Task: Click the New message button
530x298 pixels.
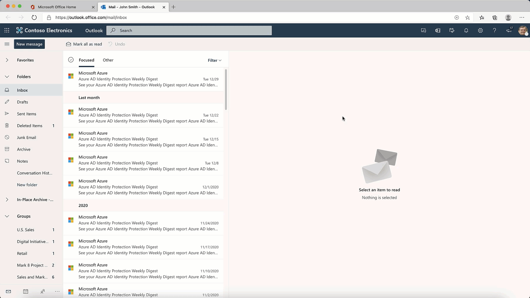Action: coord(29,44)
